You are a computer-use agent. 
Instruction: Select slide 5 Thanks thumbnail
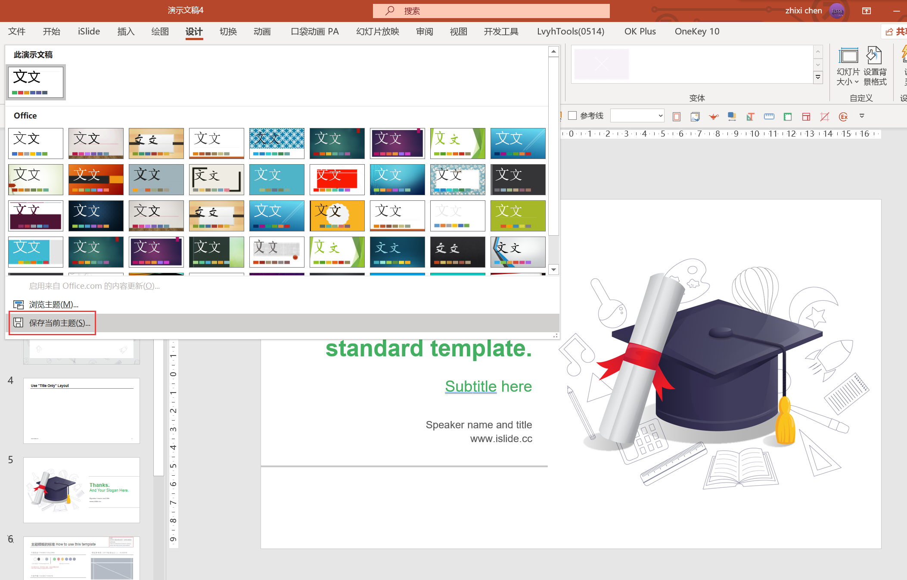click(81, 490)
